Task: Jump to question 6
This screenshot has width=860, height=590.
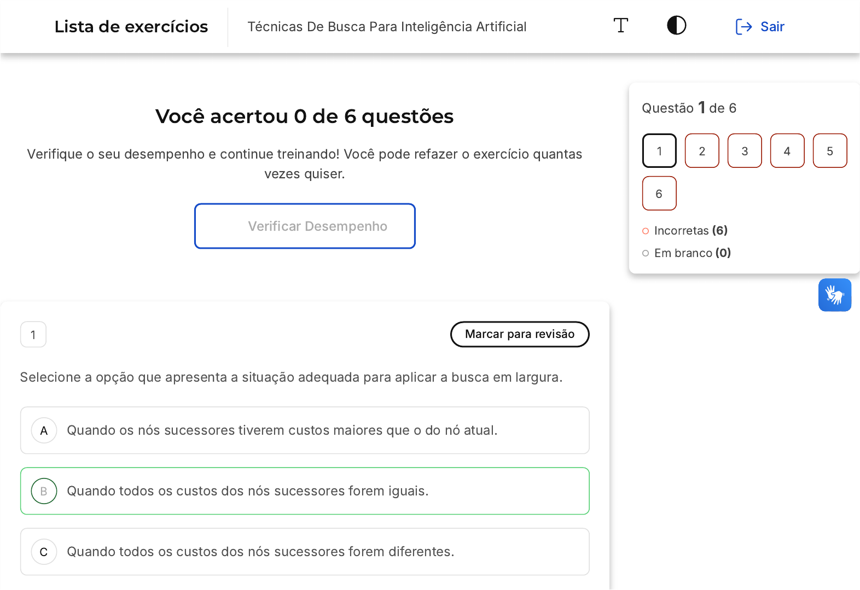Action: 659,194
